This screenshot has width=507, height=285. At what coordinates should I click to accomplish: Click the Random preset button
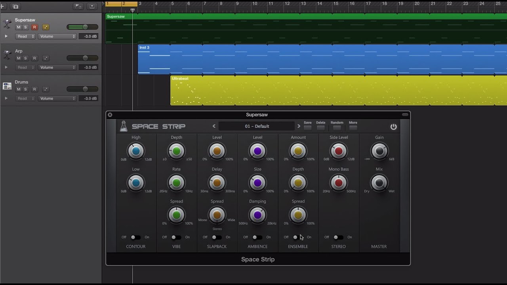tap(337, 127)
